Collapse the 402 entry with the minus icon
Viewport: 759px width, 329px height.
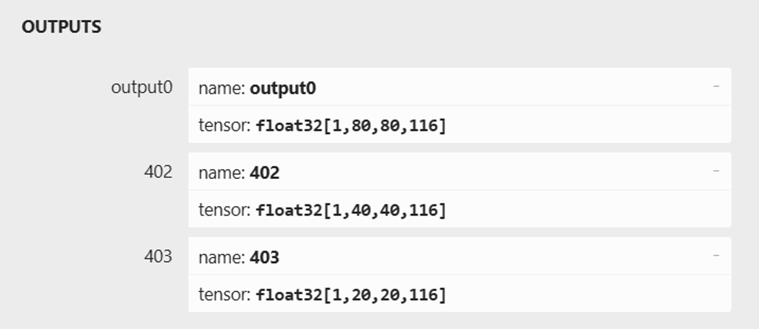click(x=716, y=170)
